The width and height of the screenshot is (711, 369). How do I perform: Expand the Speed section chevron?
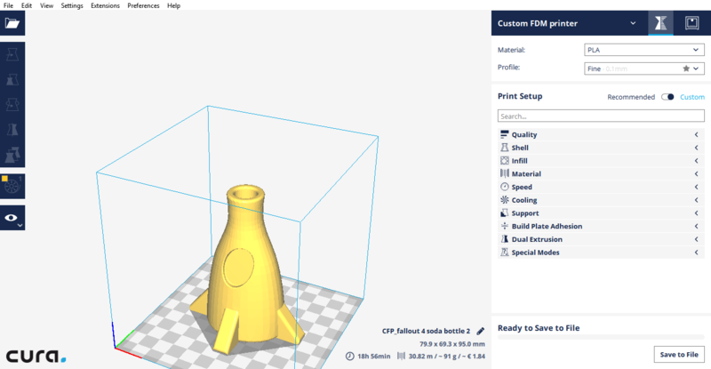pyautogui.click(x=696, y=187)
